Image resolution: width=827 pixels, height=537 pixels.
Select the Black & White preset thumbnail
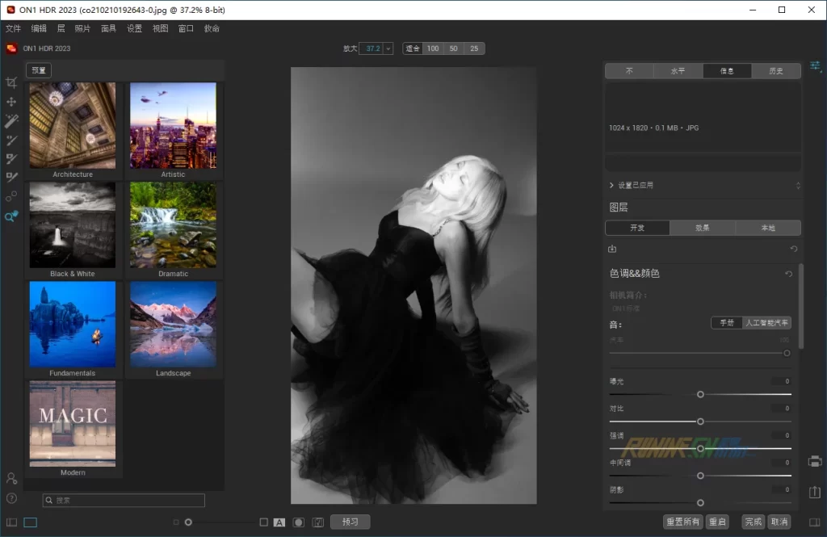pos(73,225)
